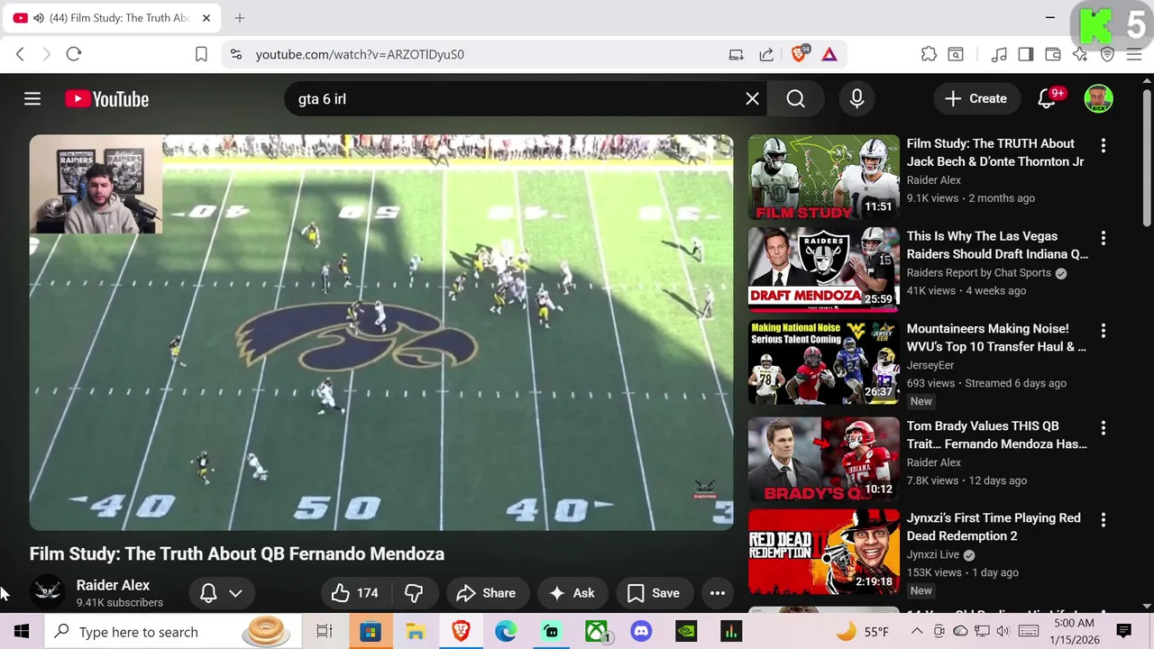Visit the Raider Alex channel name link
The height and width of the screenshot is (649, 1154).
113,585
